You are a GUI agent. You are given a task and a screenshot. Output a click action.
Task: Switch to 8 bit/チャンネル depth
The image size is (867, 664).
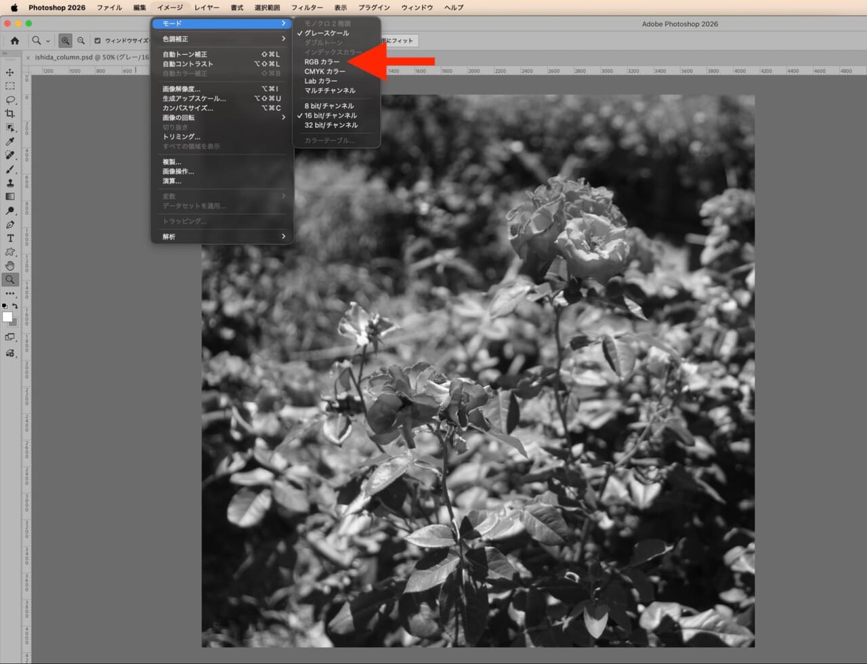pos(329,106)
